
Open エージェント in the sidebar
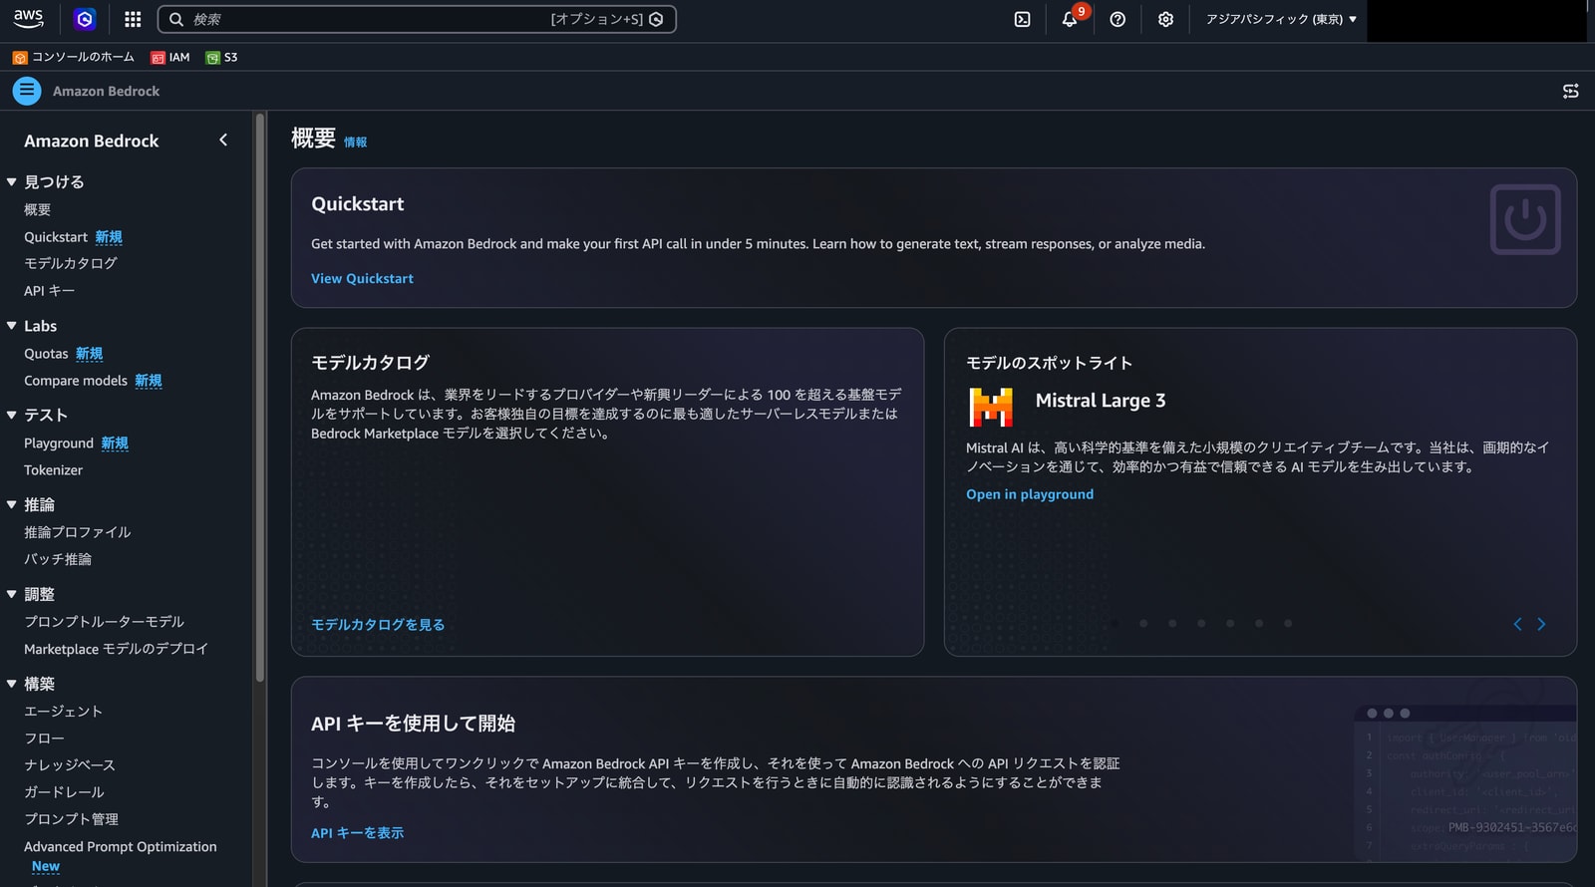click(64, 712)
